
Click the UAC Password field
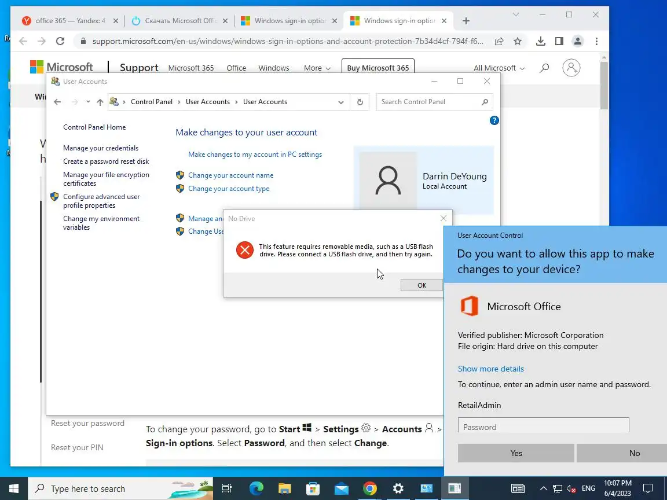tap(543, 426)
